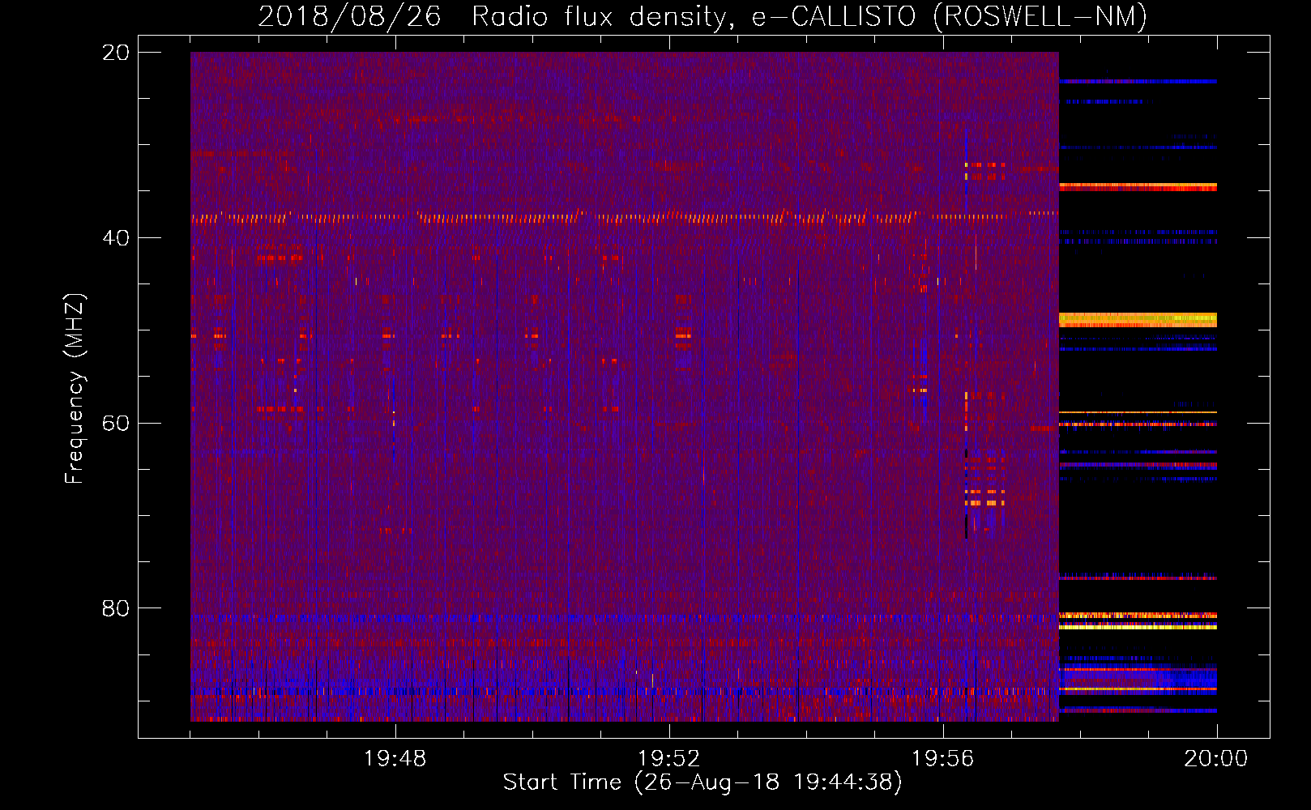Click the 20:00 time tick label
Screen dimensions: 1311x810
[x=1215, y=759]
